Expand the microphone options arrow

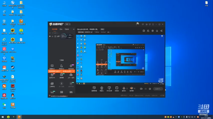(127, 89)
